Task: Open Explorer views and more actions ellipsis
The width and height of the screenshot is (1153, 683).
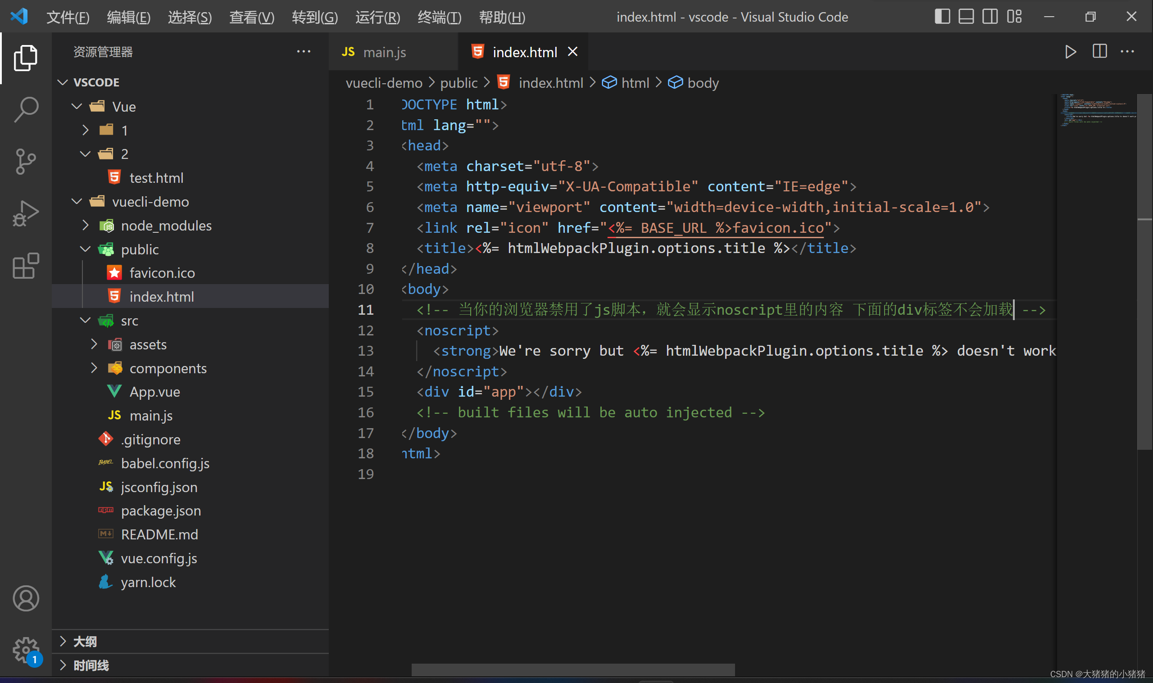Action: 303,51
